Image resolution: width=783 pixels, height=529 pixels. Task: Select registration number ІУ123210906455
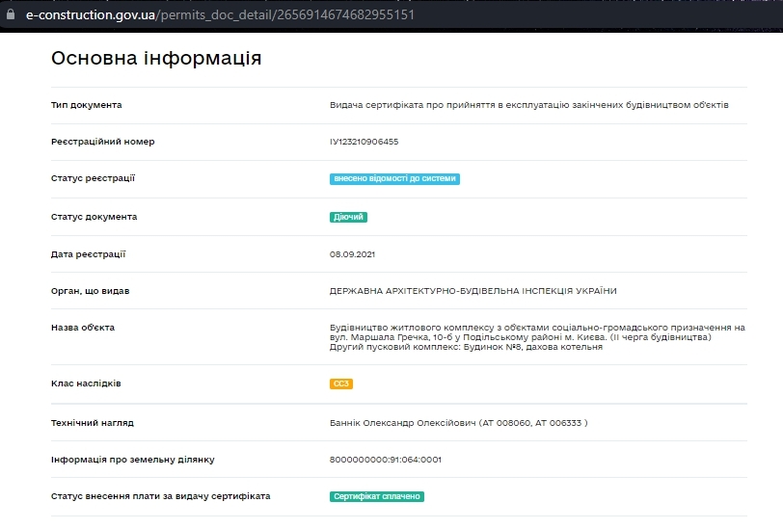point(364,142)
